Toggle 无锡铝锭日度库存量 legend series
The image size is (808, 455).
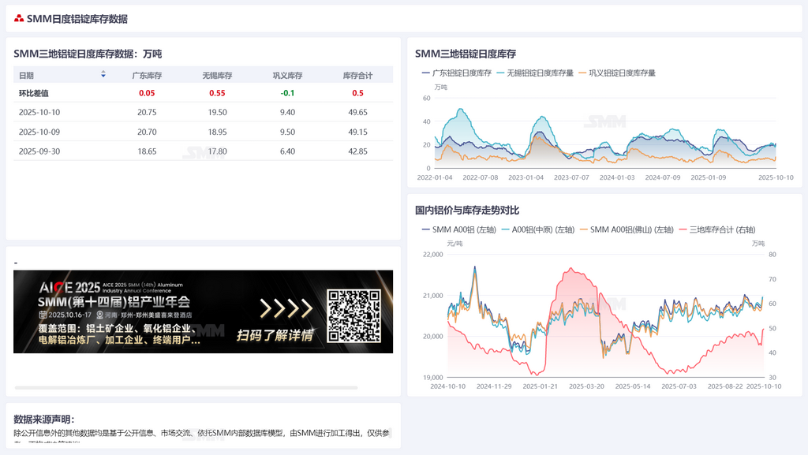point(535,73)
